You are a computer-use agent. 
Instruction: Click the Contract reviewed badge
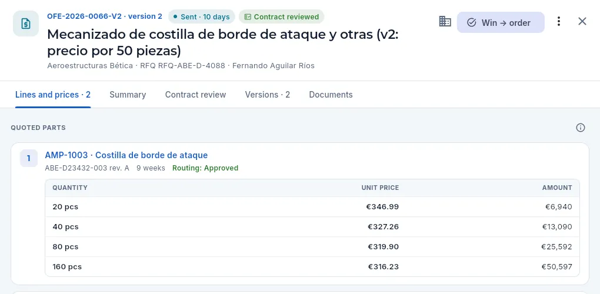pos(281,17)
